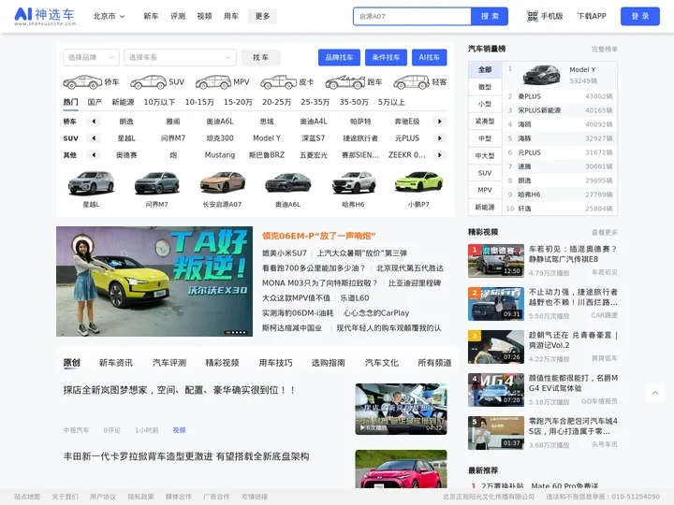Show next models in the 轿车 row
The height and width of the screenshot is (505, 674).
439,122
